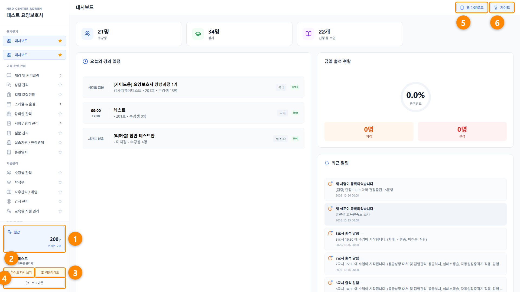Expand the 개강 및 커리큘럼 submenu chevron
This screenshot has width=520, height=292.
pos(60,75)
